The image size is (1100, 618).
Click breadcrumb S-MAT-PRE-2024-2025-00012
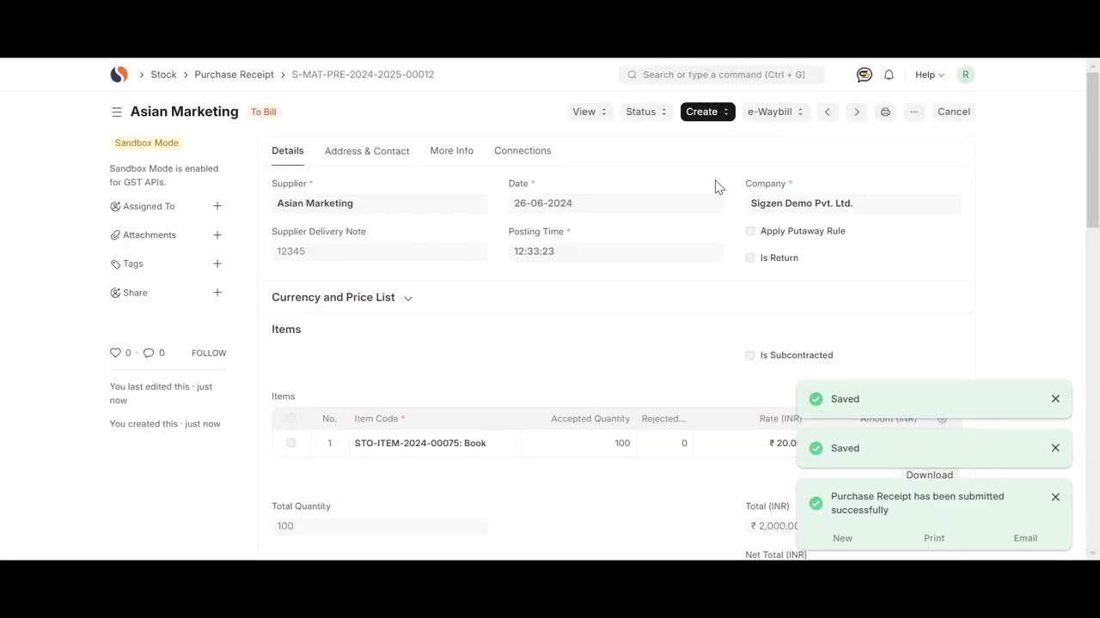click(363, 75)
